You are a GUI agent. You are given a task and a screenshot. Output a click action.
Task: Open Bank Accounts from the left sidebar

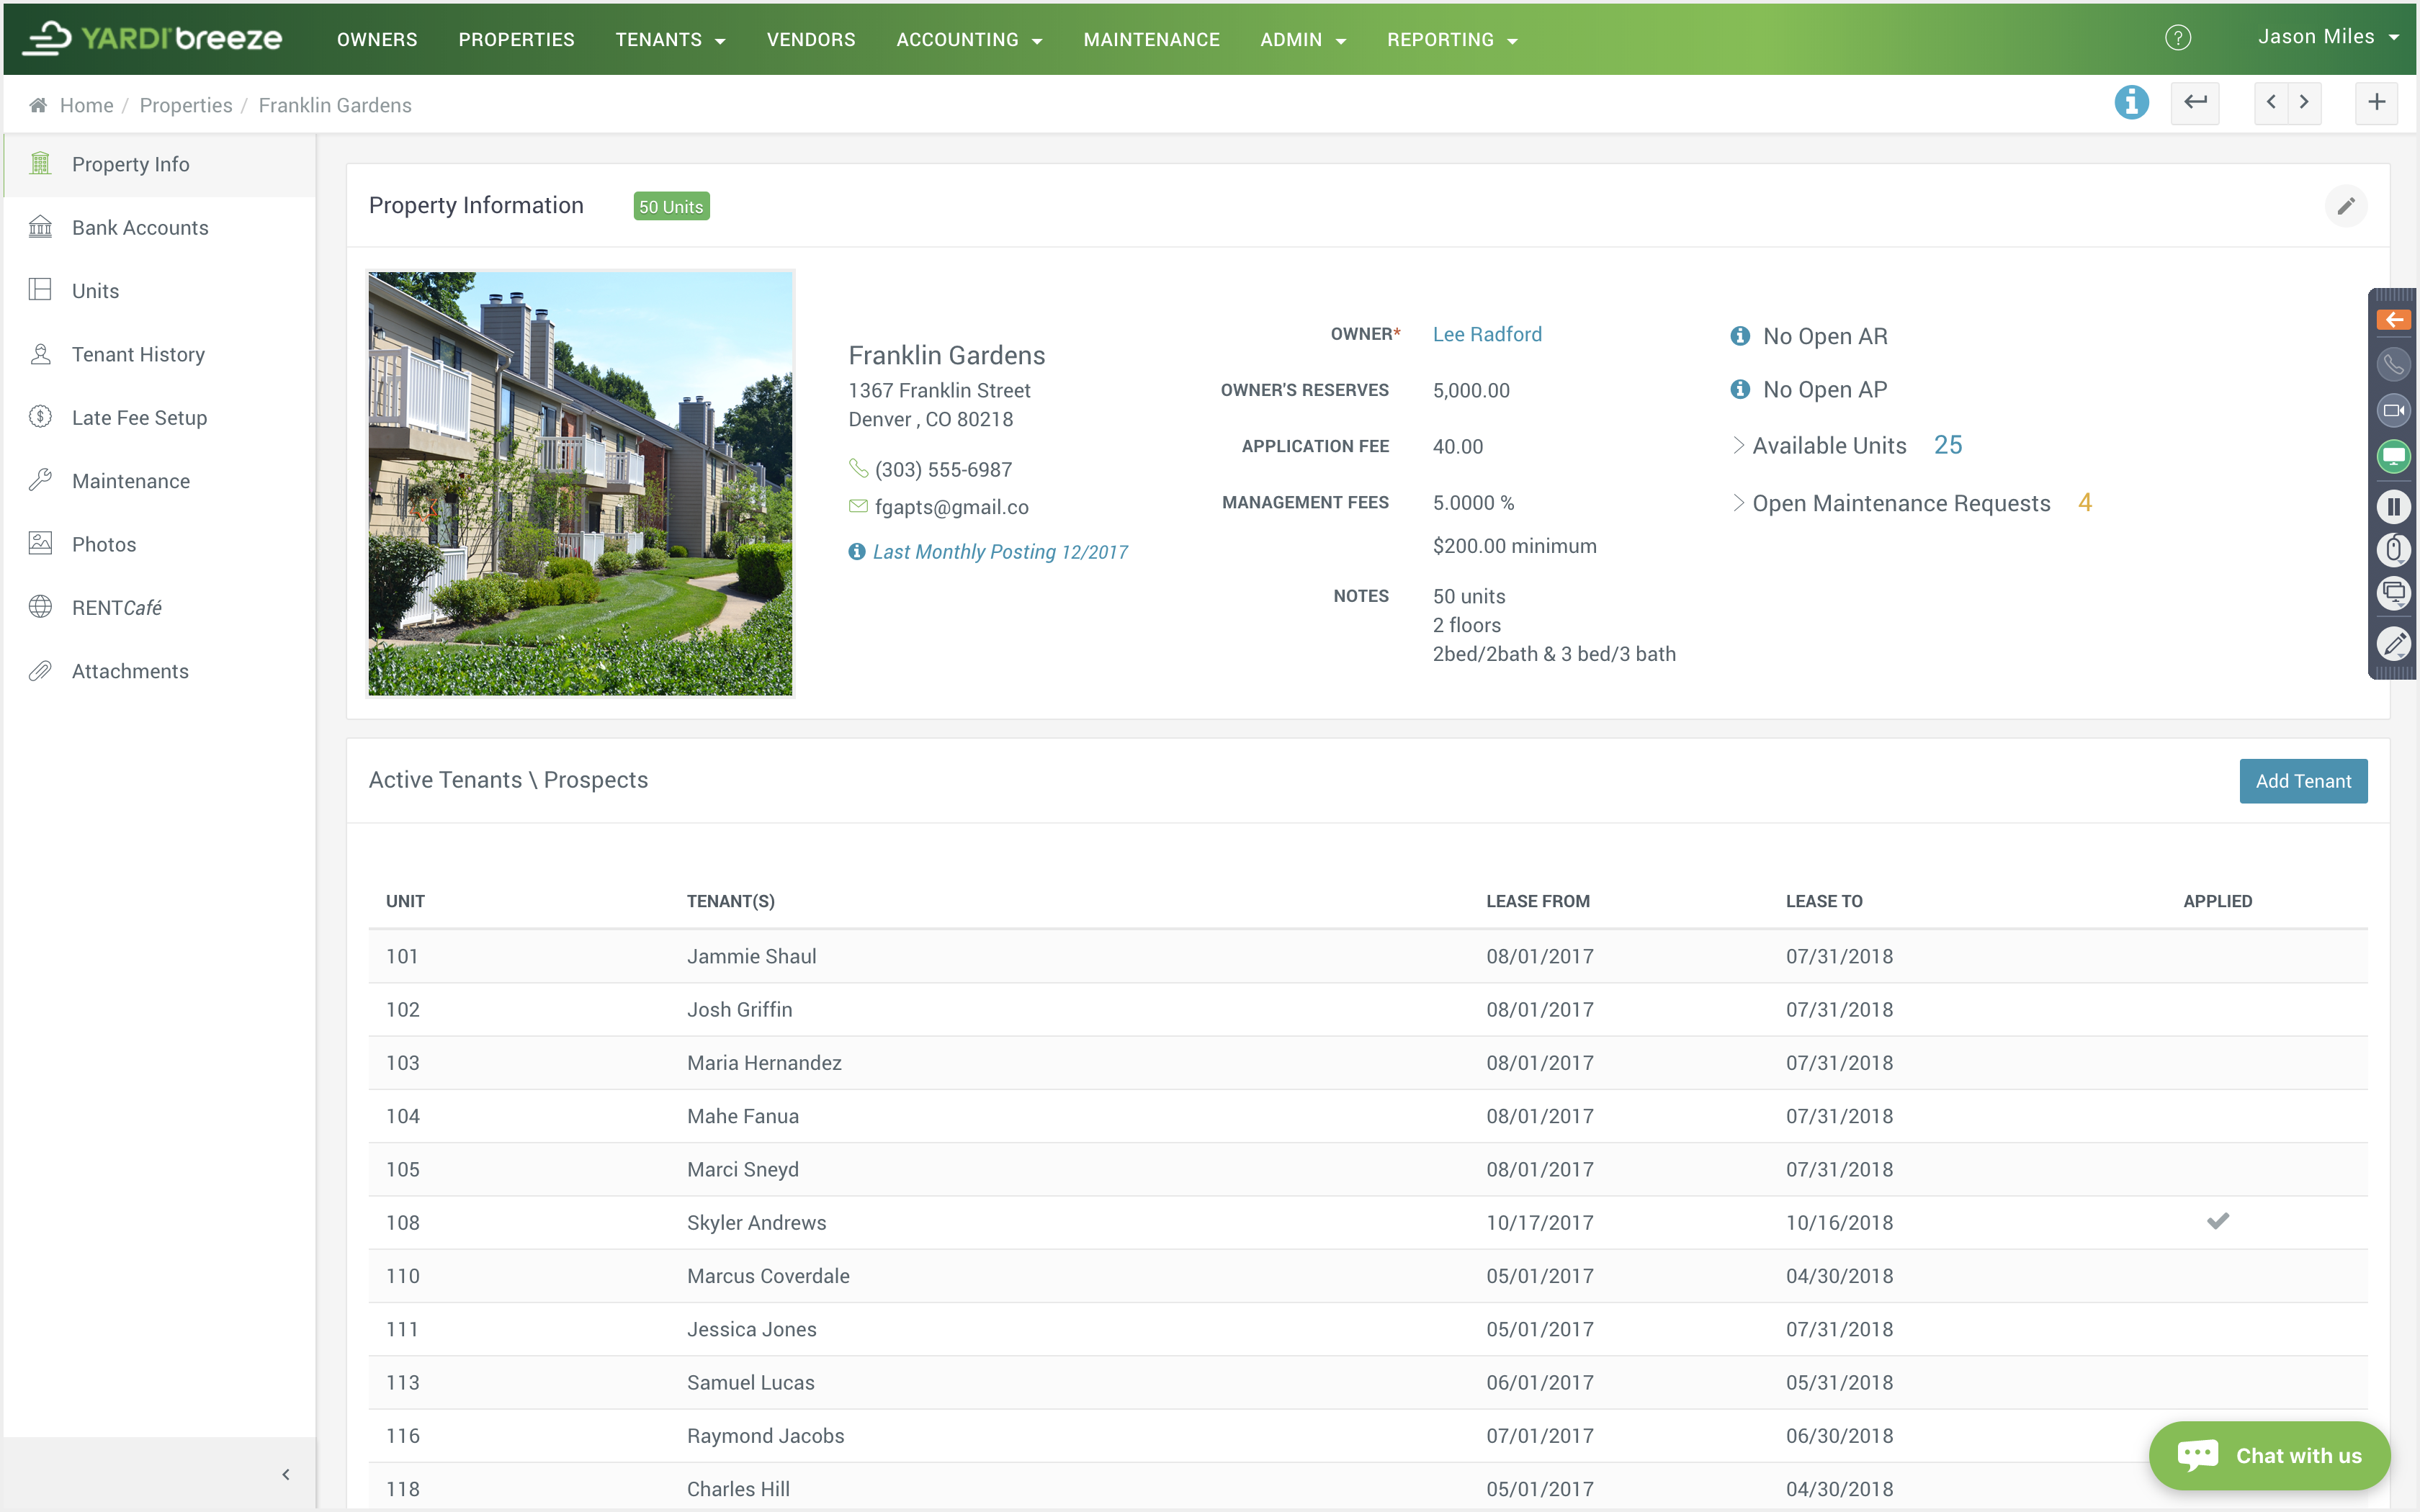[x=140, y=227]
